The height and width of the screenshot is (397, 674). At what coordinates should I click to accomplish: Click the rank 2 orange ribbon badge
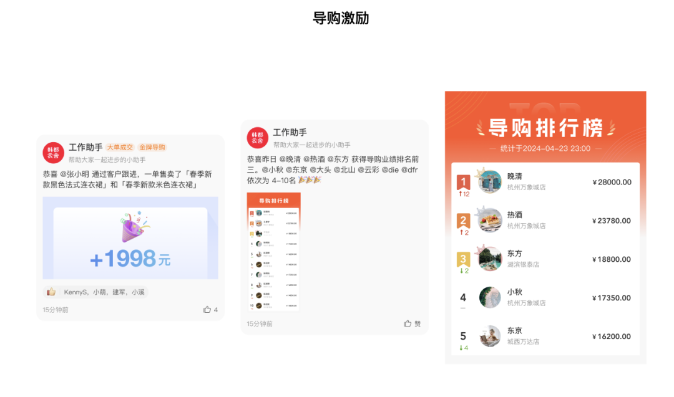pyautogui.click(x=463, y=221)
